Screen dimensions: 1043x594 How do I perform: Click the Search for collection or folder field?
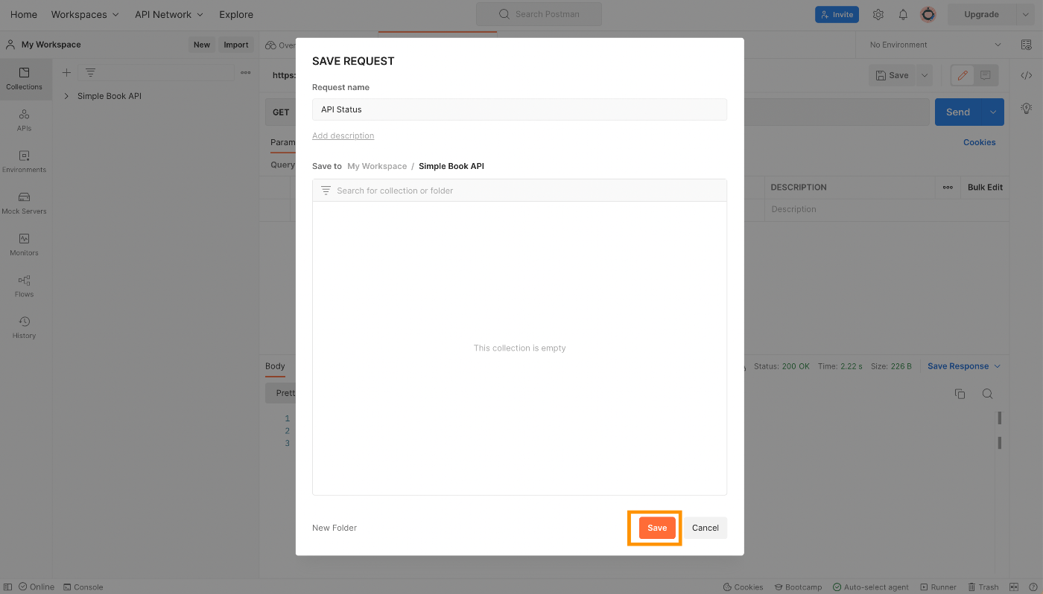[519, 191]
